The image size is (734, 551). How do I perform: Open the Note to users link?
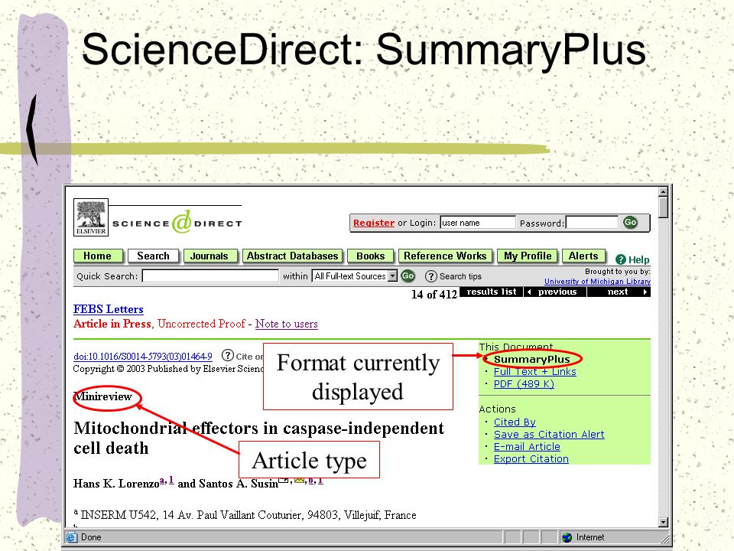point(287,324)
